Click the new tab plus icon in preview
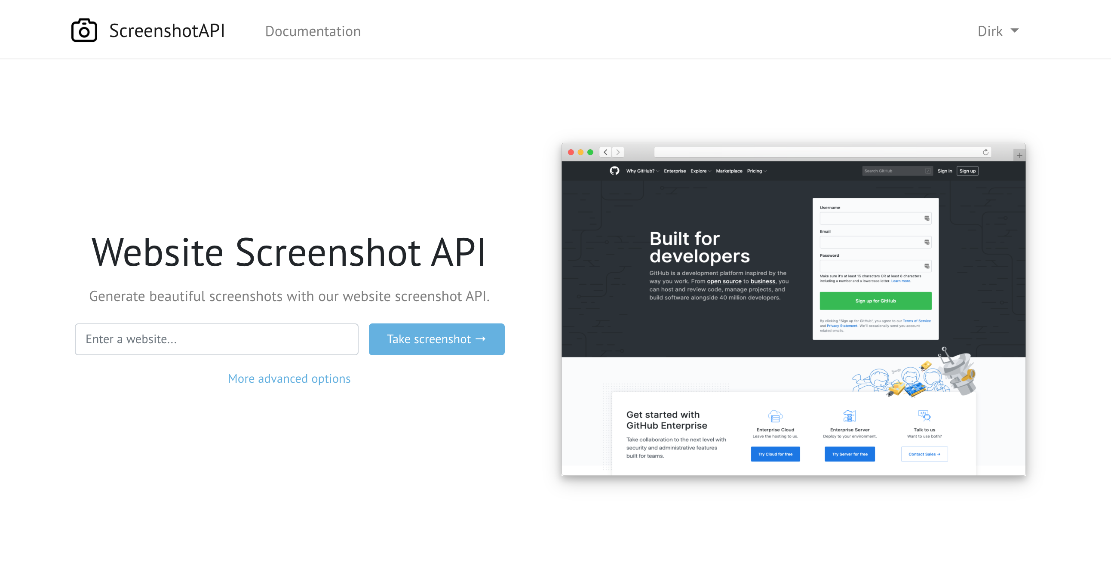1111x566 pixels. click(x=1019, y=155)
